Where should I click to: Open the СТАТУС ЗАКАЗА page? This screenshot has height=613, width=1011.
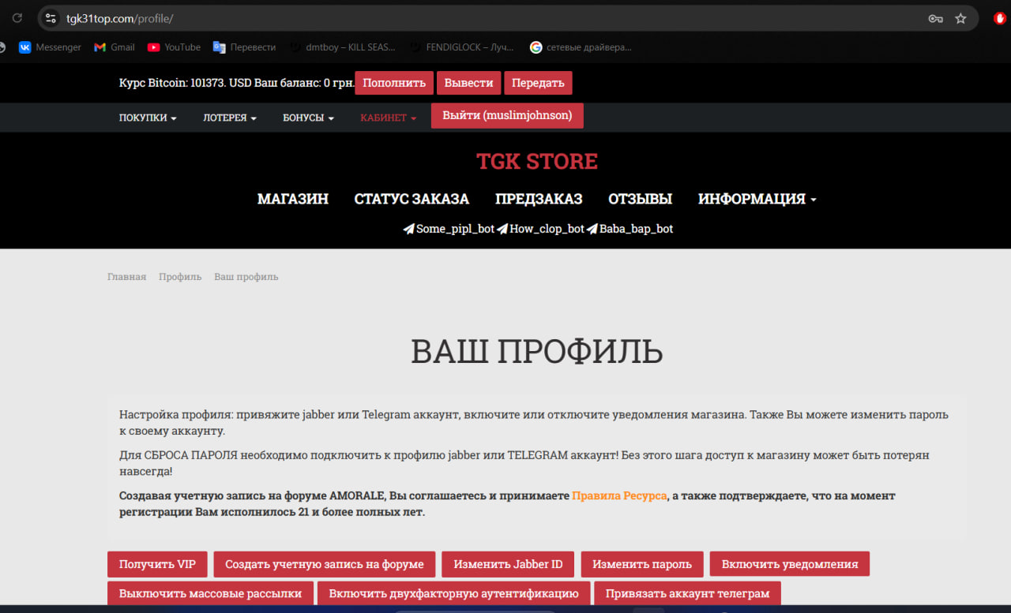[412, 199]
